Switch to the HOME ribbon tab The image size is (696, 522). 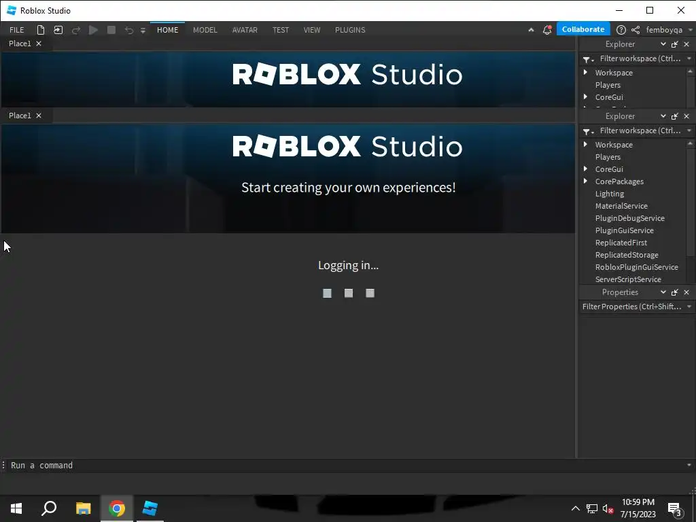[167, 30]
